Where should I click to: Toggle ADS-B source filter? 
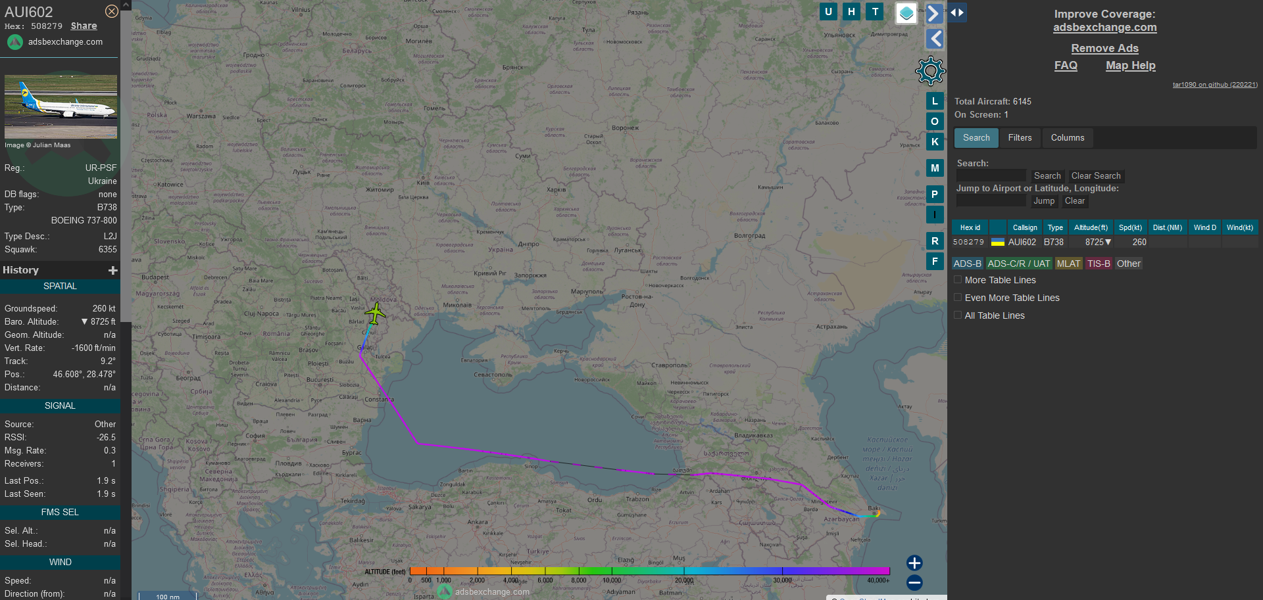click(x=968, y=264)
